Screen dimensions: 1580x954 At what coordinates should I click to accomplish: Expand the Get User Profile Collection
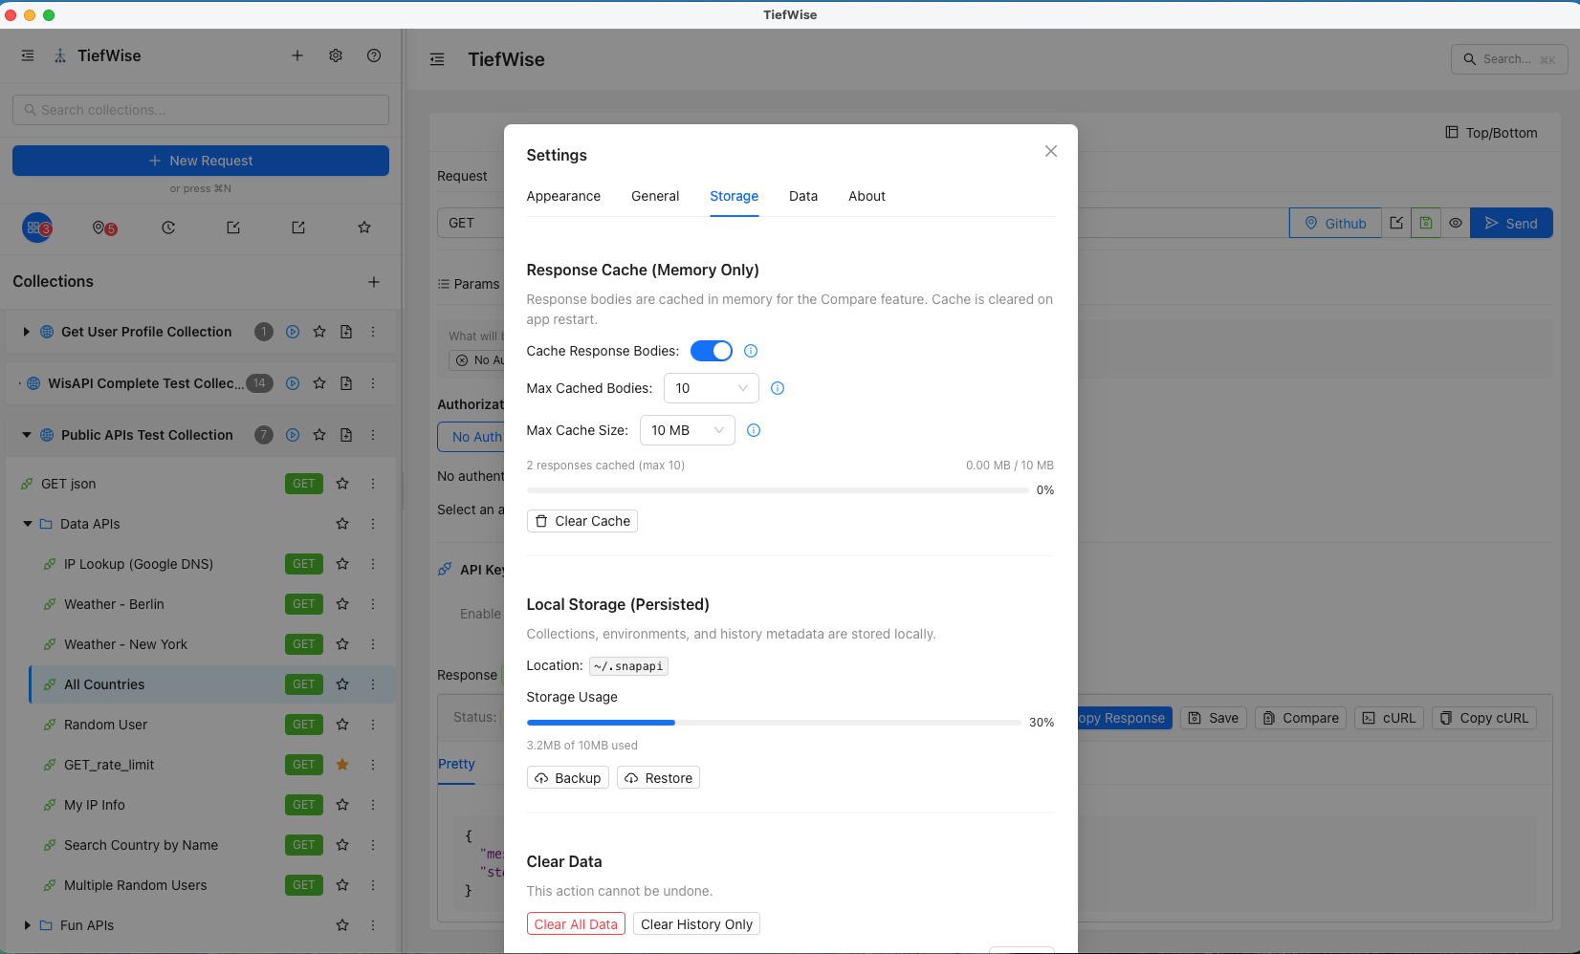(x=26, y=332)
